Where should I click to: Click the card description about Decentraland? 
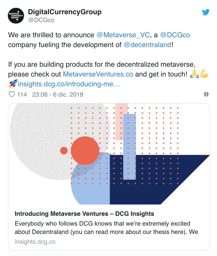[106, 228]
